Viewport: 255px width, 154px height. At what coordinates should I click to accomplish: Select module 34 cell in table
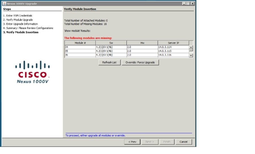point(80,47)
